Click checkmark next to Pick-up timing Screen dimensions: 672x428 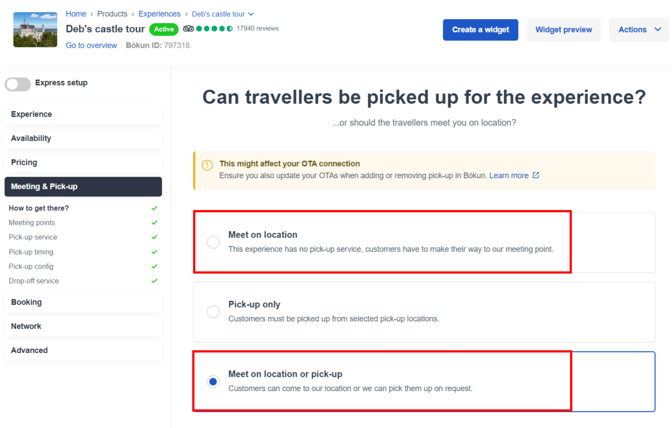pos(154,252)
